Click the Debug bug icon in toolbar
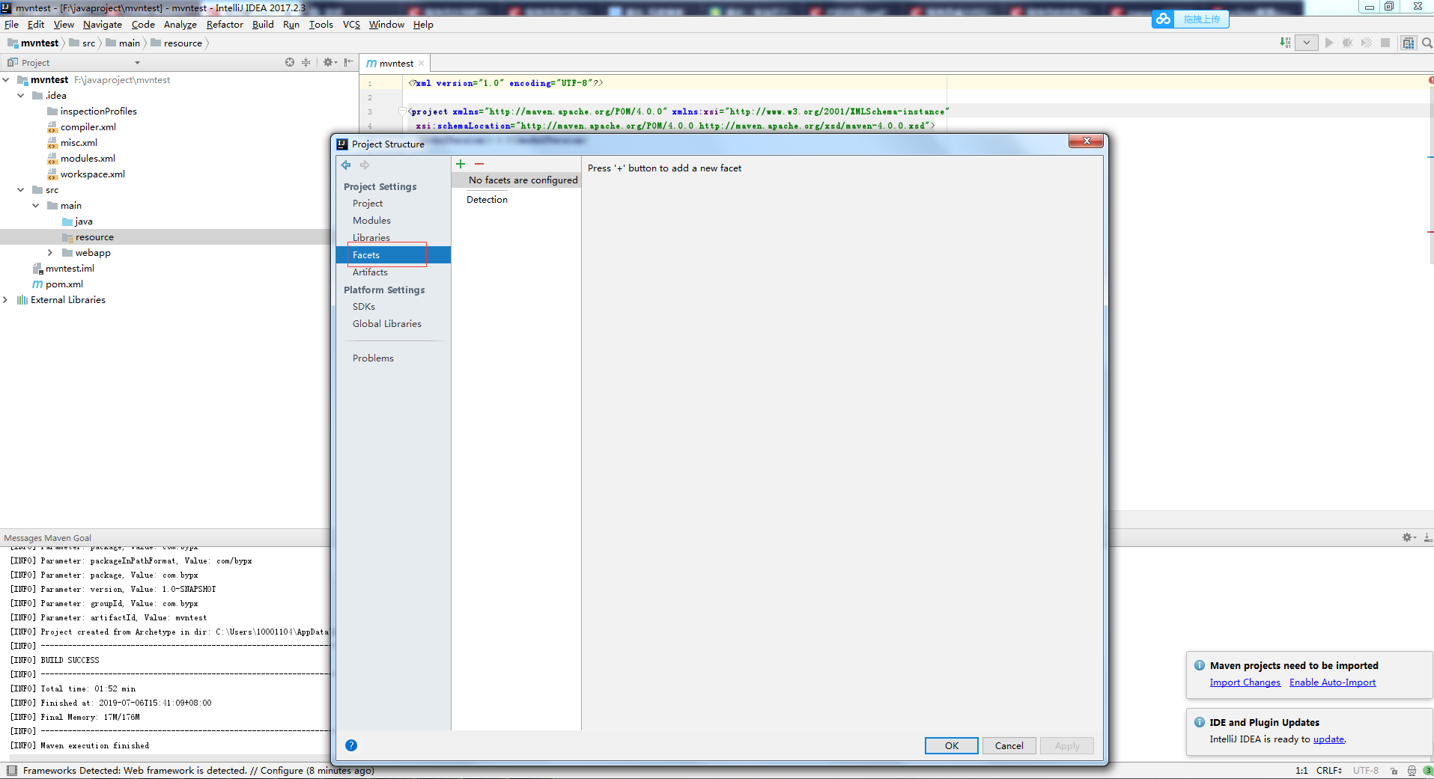1434x779 pixels. 1348,43
